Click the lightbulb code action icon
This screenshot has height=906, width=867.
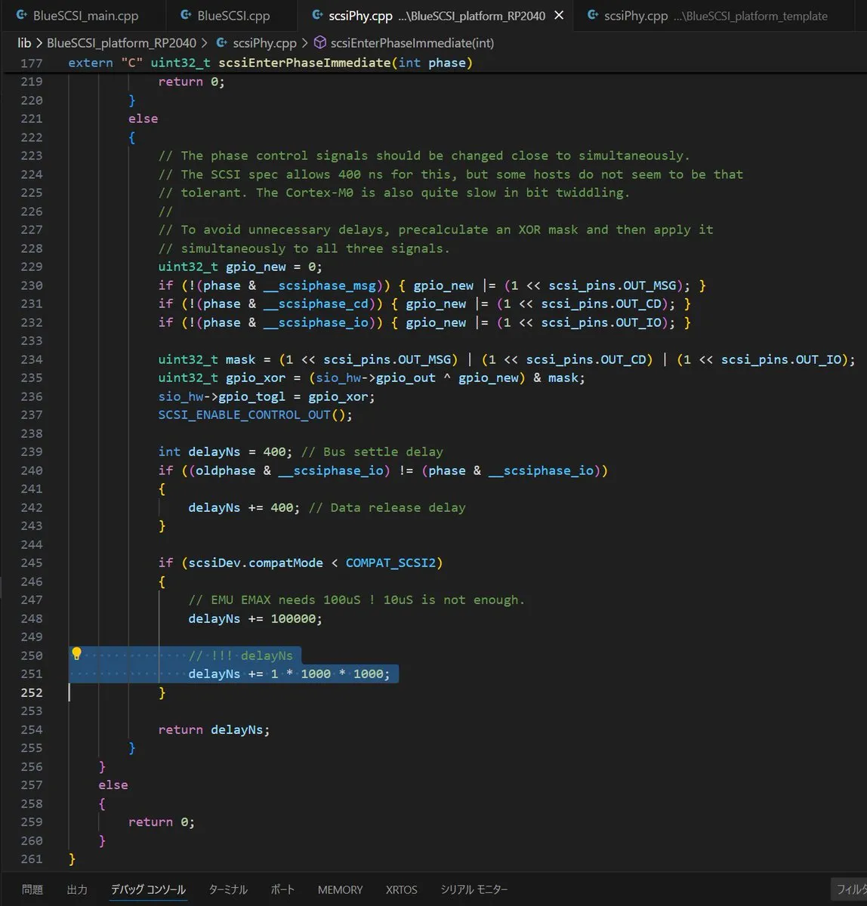click(76, 654)
